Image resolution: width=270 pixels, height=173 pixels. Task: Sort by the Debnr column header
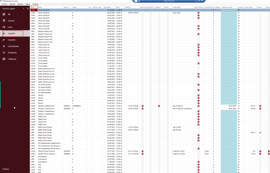pos(33,7)
